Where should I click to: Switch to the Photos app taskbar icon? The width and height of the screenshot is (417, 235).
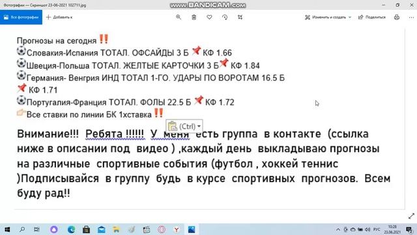[192, 229]
